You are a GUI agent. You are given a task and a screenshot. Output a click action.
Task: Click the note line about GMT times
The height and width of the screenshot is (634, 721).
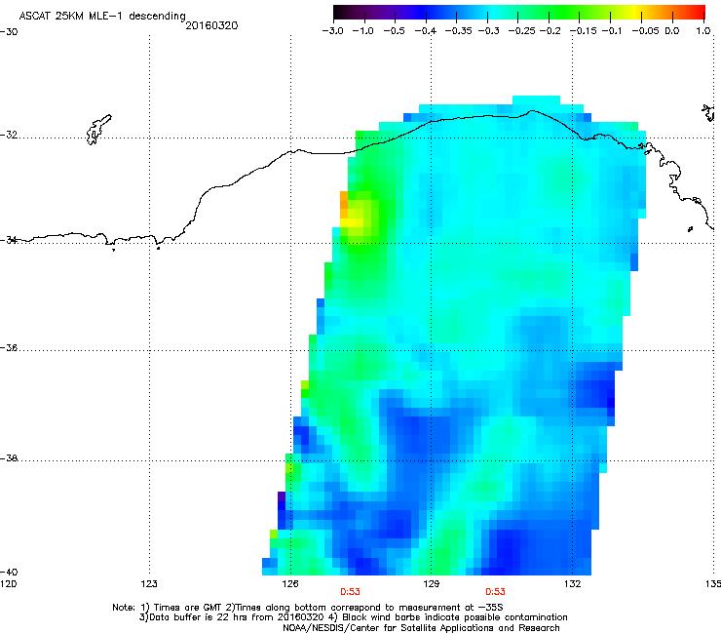308,608
